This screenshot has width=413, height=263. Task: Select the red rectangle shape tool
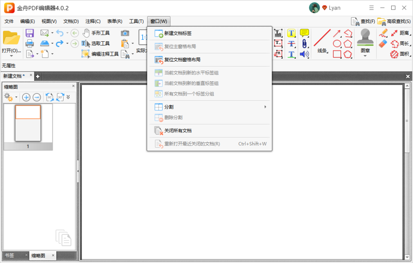click(337, 54)
